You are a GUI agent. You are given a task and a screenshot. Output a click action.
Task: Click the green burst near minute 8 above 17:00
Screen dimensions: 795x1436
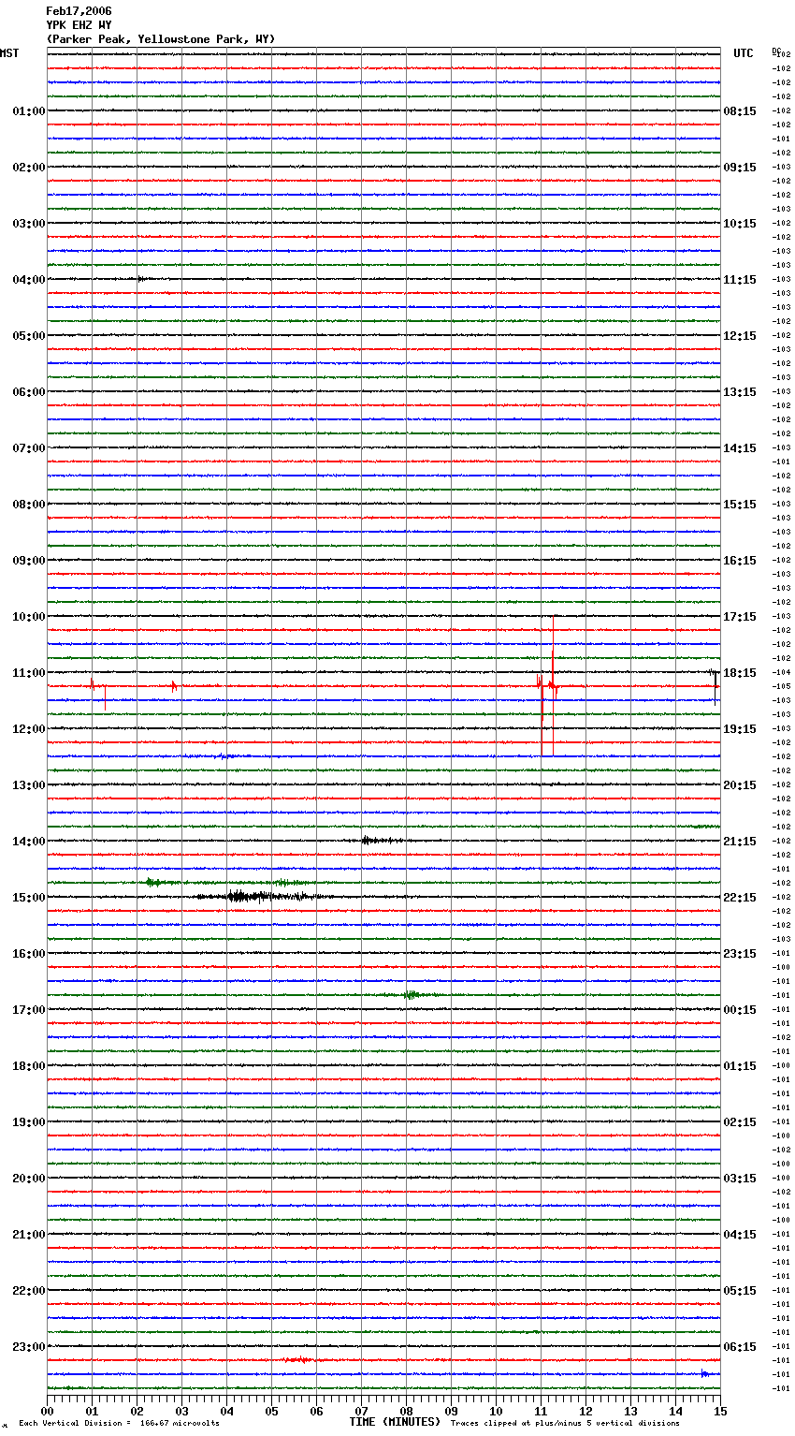(412, 995)
